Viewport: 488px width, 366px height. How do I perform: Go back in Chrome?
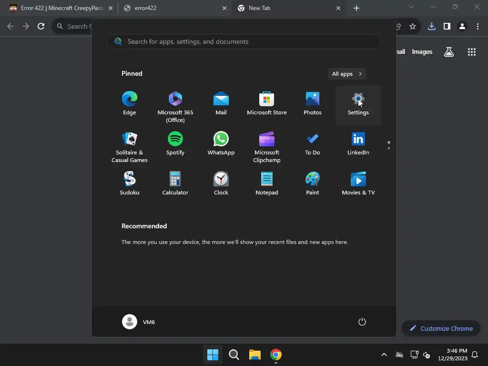[x=10, y=26]
